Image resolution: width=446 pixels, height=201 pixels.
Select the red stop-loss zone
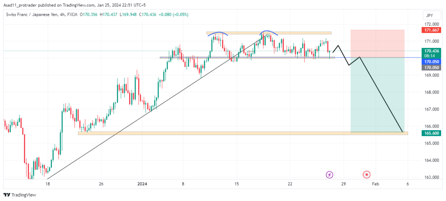coord(377,44)
